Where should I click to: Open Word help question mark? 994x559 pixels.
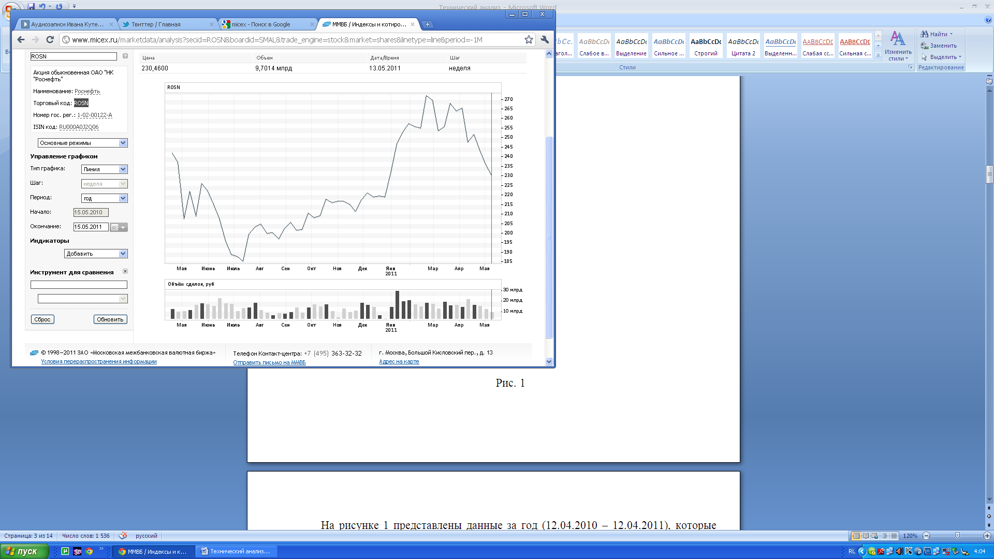988,20
